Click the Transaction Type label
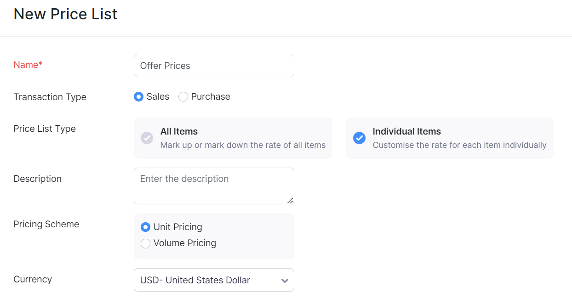Image resolution: width=572 pixels, height=304 pixels. pyautogui.click(x=50, y=97)
